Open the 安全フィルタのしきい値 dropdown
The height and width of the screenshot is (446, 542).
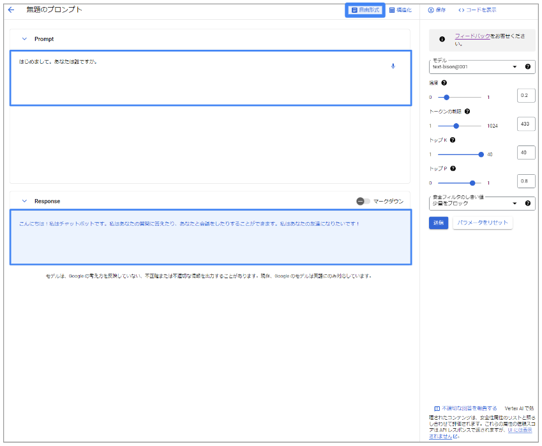[475, 203]
